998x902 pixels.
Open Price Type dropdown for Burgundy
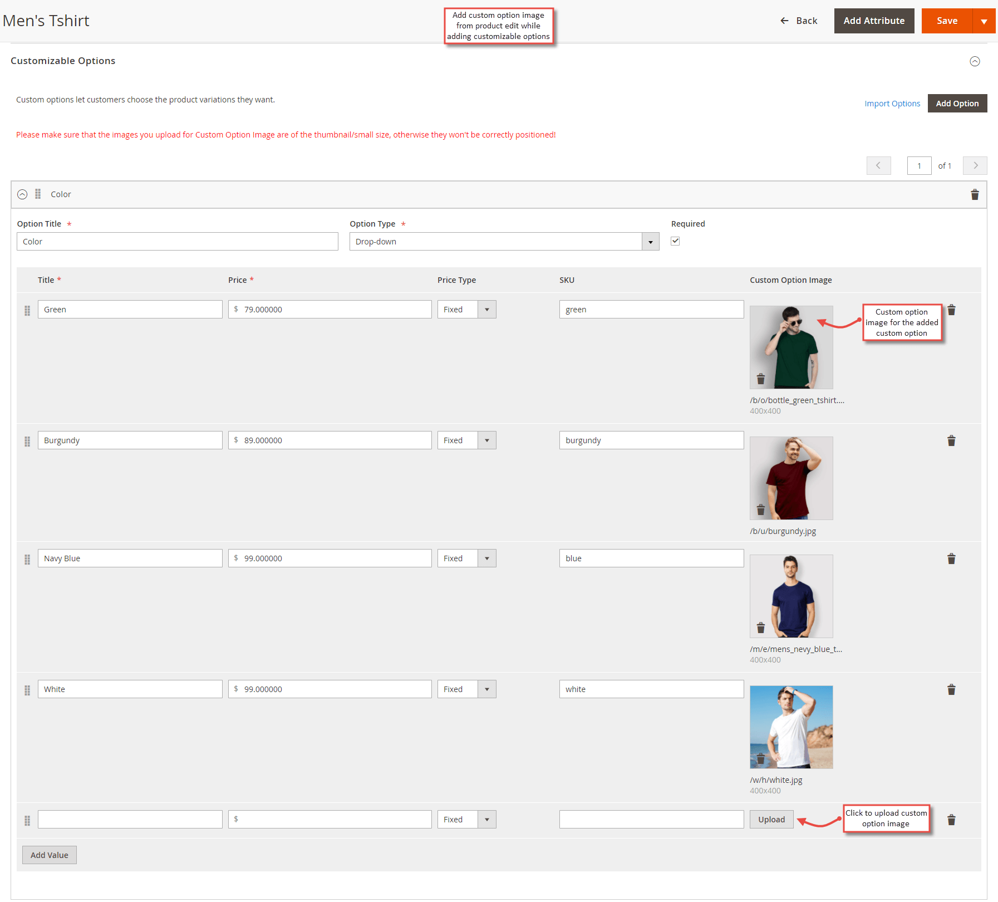point(466,440)
